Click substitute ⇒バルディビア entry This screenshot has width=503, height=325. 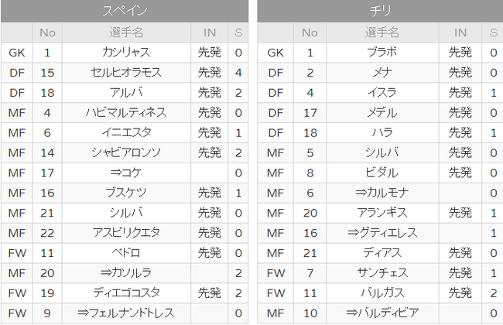(382, 313)
